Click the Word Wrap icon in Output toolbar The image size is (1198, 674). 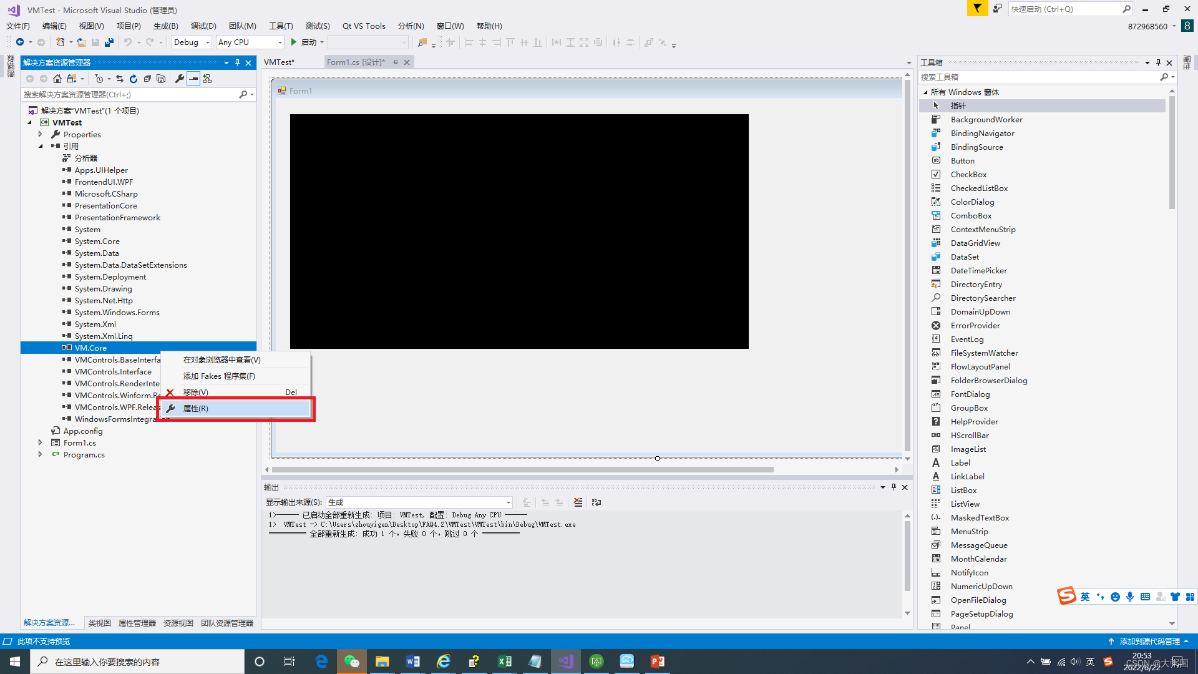coord(596,502)
